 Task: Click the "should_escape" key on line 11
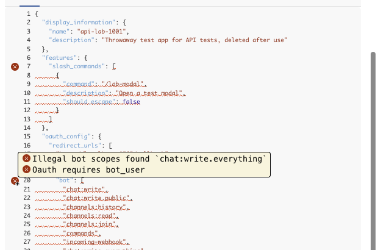(x=89, y=101)
